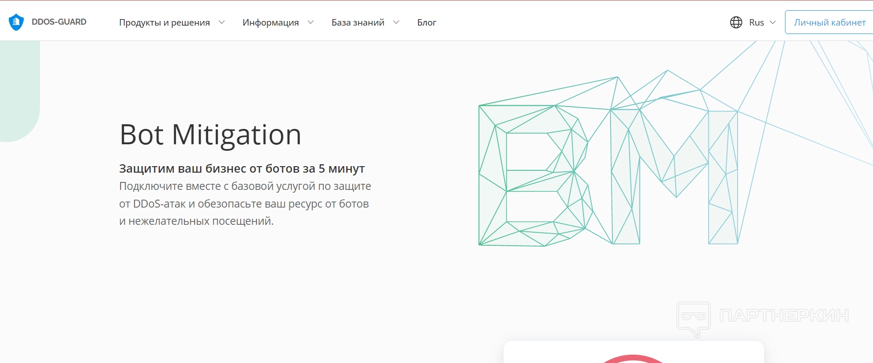
Task: Go to the Блог page
Action: point(427,22)
